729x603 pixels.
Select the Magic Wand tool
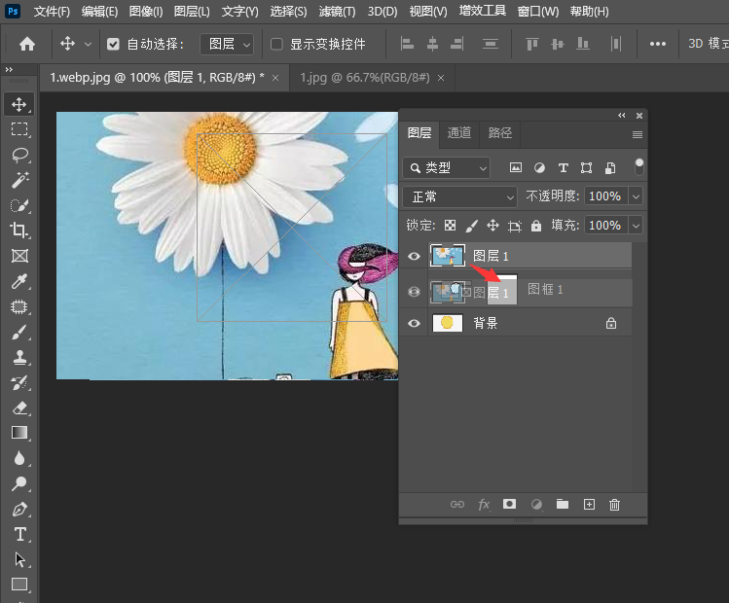pyautogui.click(x=19, y=180)
